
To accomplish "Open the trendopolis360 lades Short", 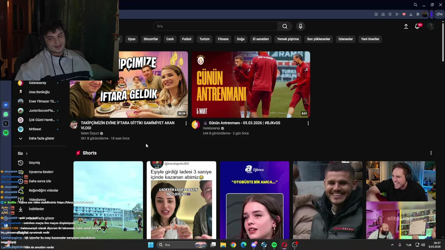I will pos(181,200).
